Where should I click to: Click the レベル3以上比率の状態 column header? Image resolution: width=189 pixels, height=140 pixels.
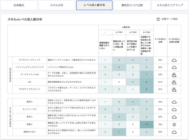174,40
